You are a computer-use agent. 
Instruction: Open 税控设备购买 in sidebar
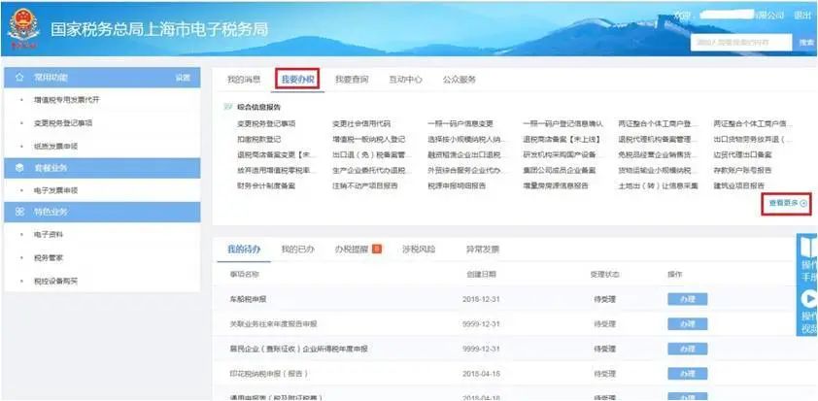(55, 281)
